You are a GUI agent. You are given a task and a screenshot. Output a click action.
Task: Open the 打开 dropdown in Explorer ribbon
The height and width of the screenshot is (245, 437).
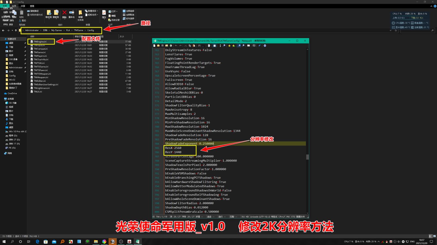point(113,11)
